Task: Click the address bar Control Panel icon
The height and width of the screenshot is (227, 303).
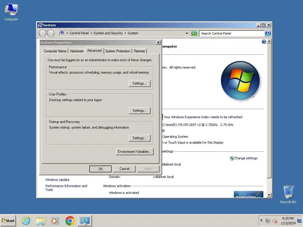Action: tap(62, 33)
